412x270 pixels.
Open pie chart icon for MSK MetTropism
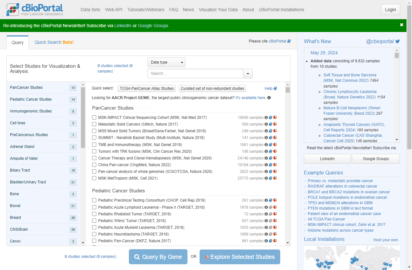pyautogui.click(x=275, y=178)
